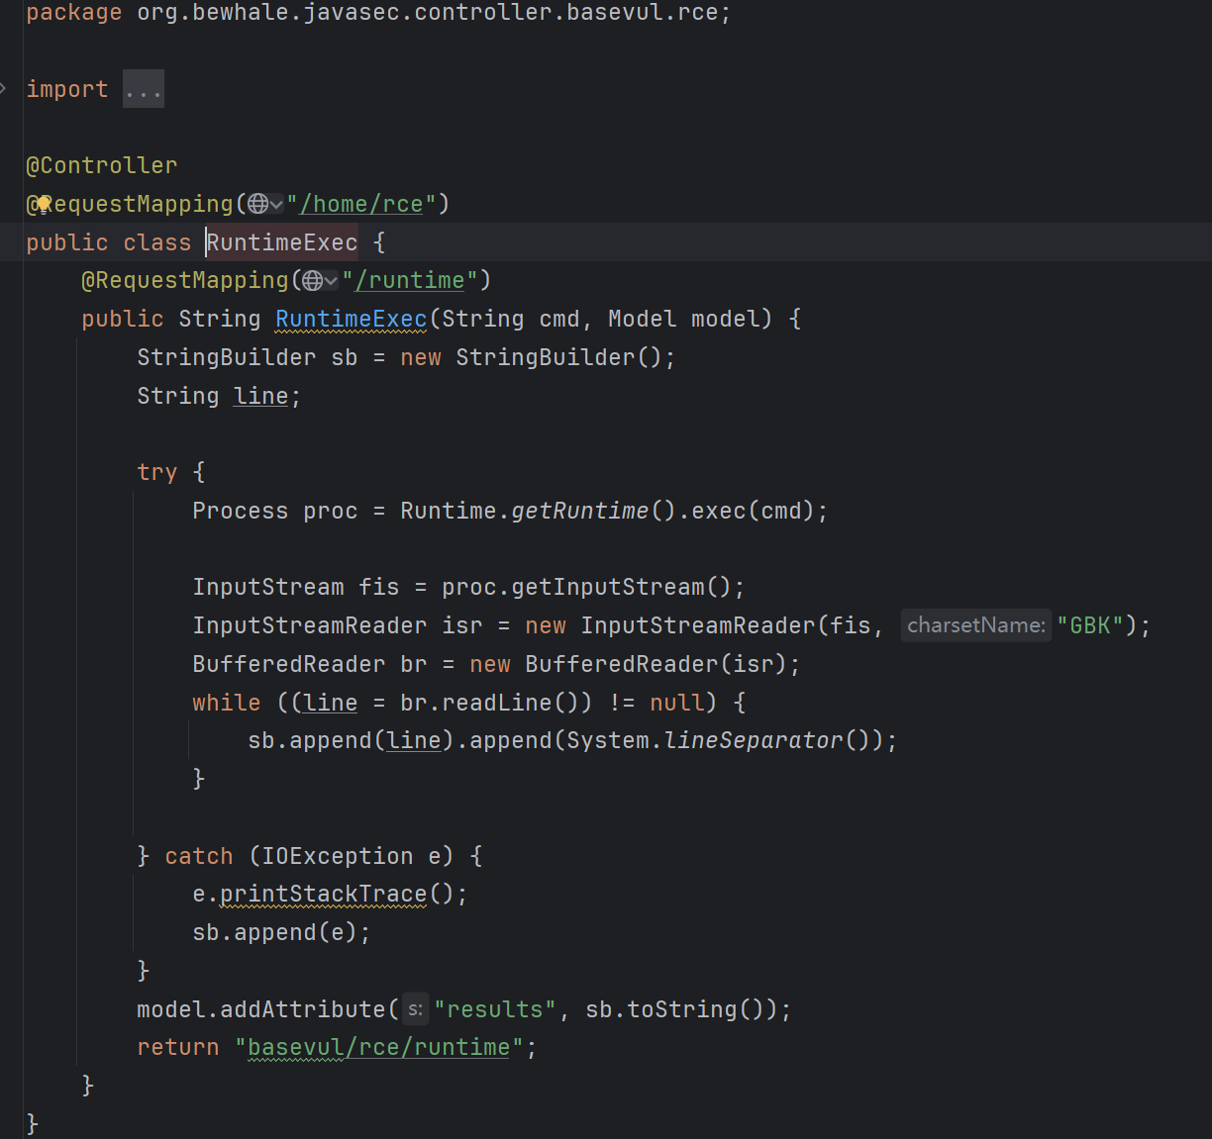
Task: Click "line" in the "String line;" declaration
Action: [x=260, y=396]
